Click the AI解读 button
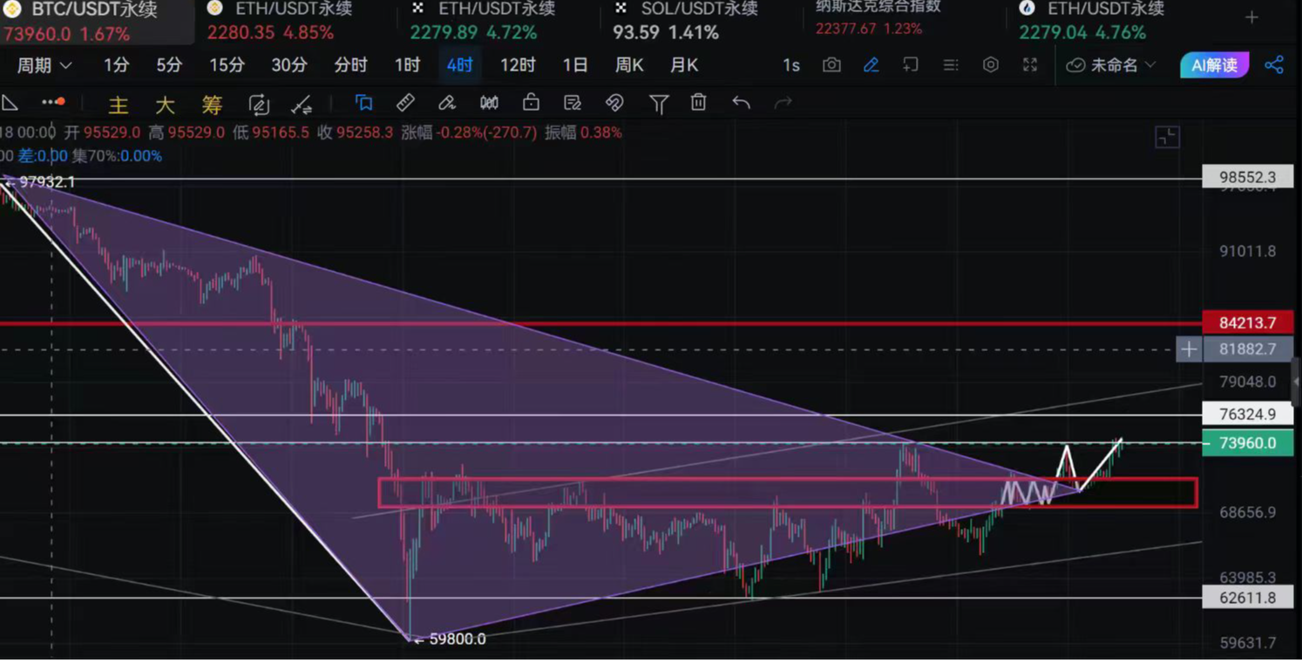 1214,65
